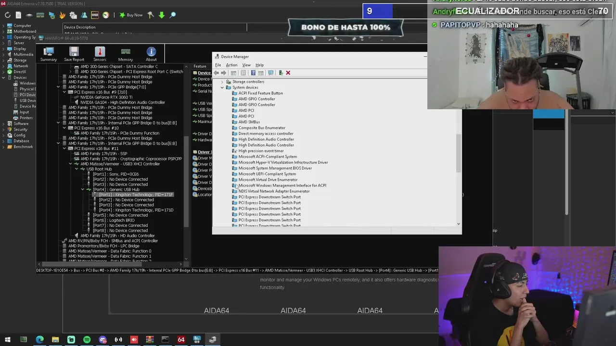
Task: Click the Back arrow in Device Manager toolbar
Action: pos(217,73)
